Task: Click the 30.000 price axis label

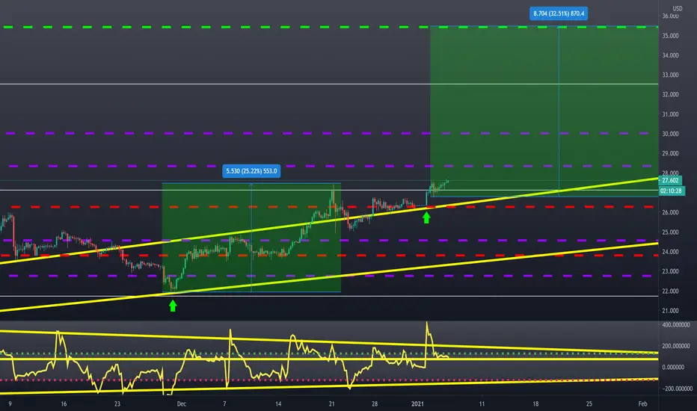Action: point(670,134)
